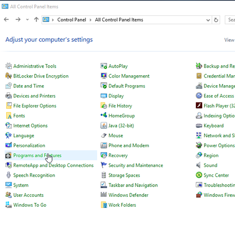Open the Keyboard icon
The width and height of the screenshot is (235, 235).
[x=199, y=125]
